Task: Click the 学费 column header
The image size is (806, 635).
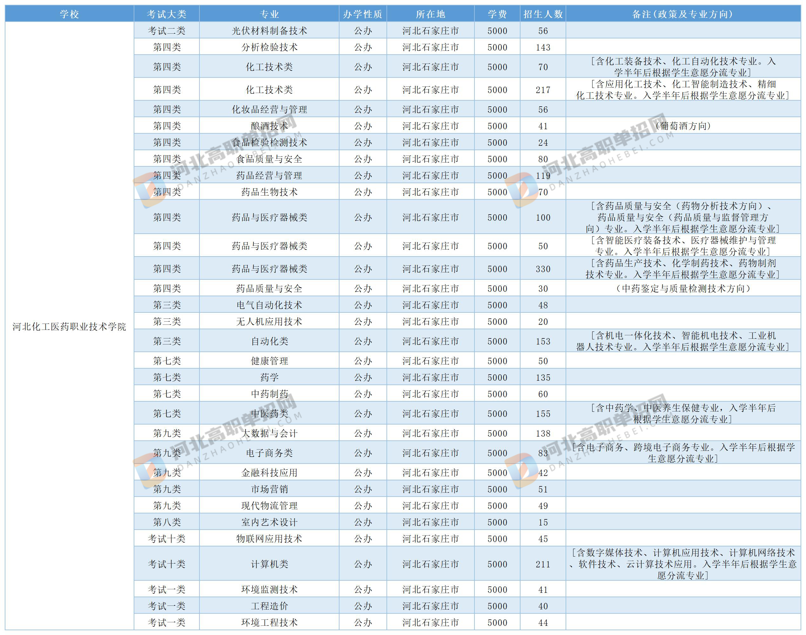Action: click(497, 14)
